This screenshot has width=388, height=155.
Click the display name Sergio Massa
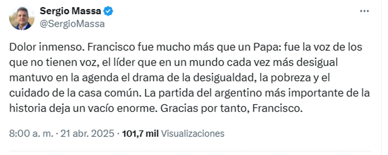pyautogui.click(x=70, y=11)
